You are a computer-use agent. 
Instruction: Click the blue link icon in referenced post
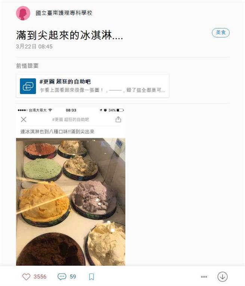coord(28,86)
